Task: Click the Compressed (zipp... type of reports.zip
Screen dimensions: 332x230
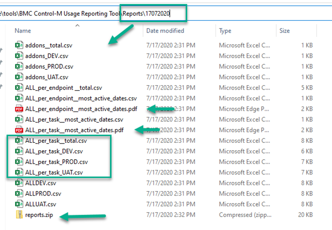Action: click(245, 215)
